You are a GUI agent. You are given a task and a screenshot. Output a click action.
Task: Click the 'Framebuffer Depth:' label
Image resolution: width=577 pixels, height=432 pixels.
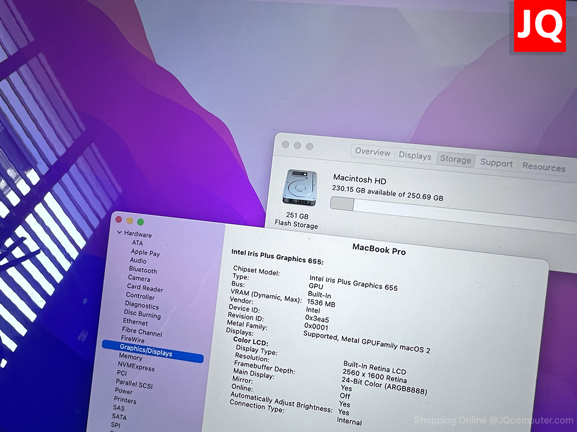[x=265, y=368]
